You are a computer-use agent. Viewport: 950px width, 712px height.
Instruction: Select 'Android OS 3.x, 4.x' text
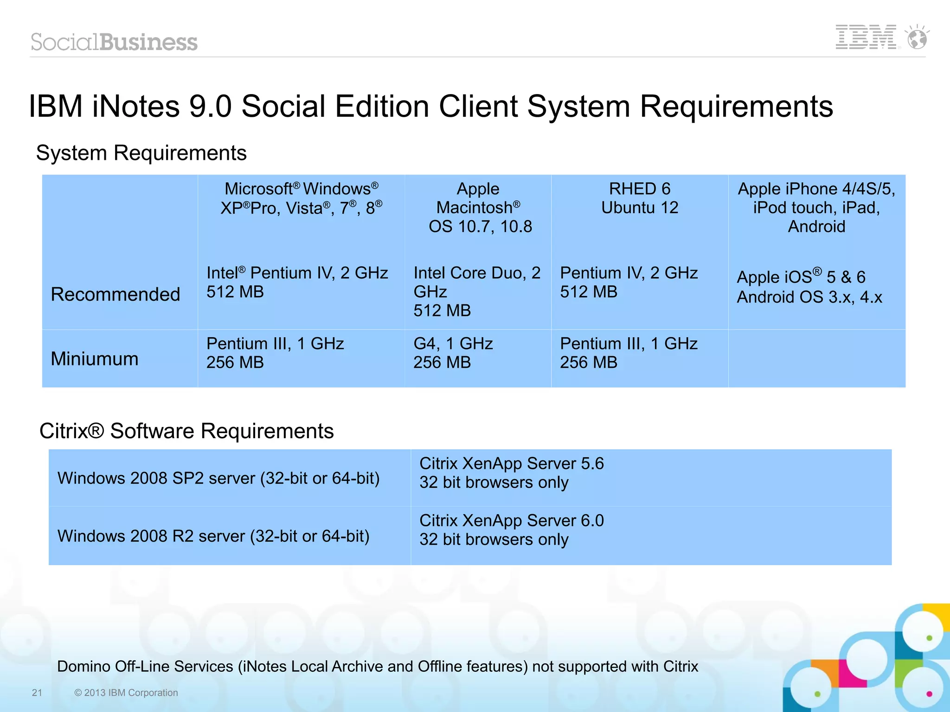pyautogui.click(x=809, y=297)
